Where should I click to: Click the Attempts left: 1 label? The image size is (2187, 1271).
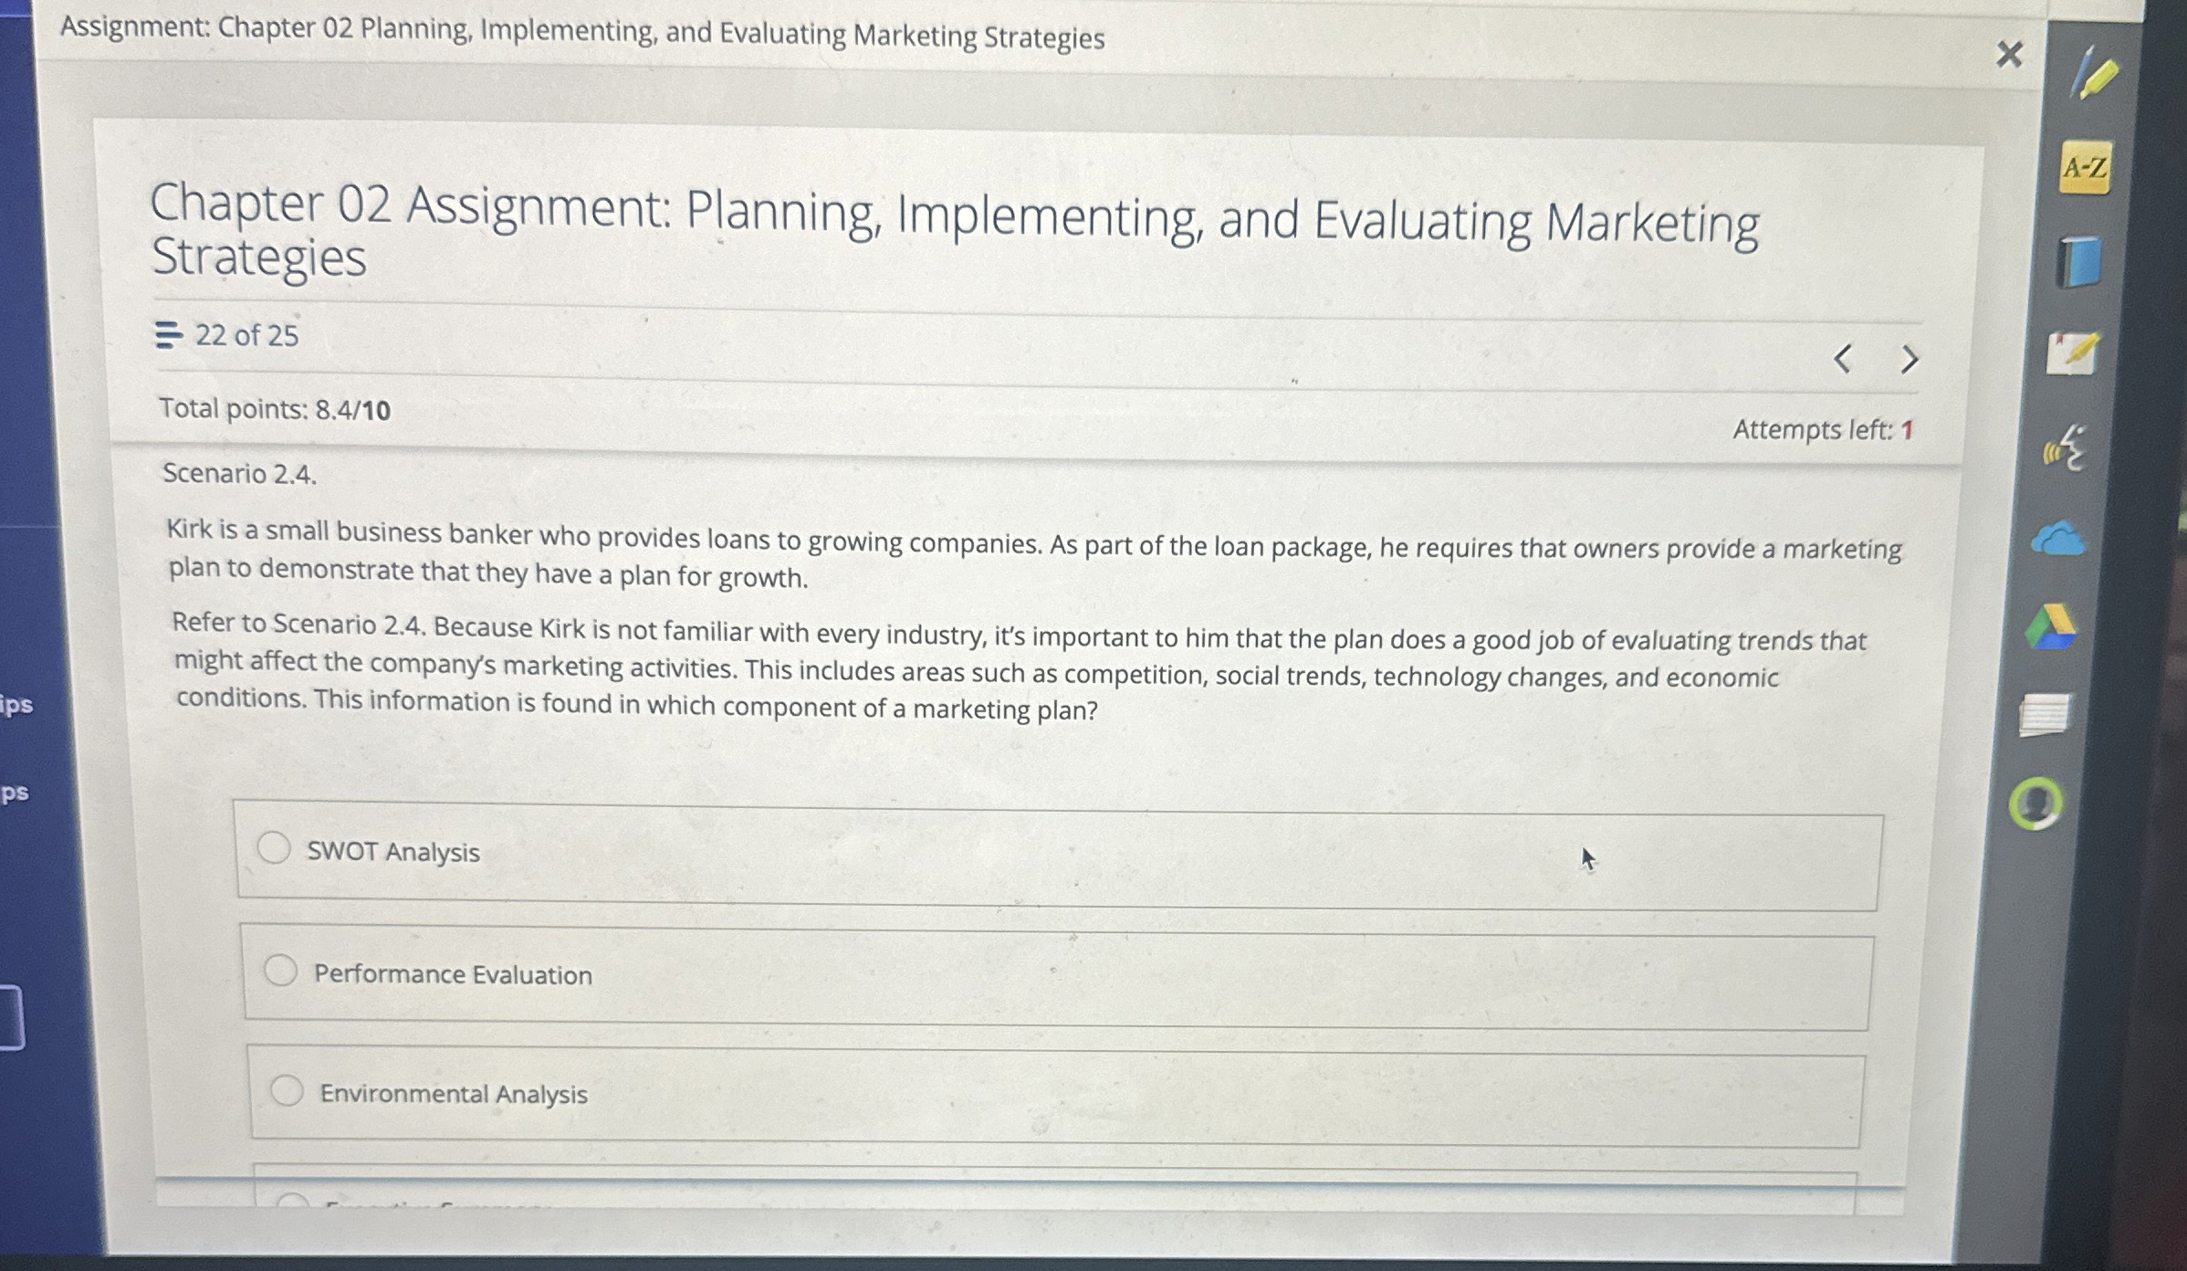[1821, 429]
